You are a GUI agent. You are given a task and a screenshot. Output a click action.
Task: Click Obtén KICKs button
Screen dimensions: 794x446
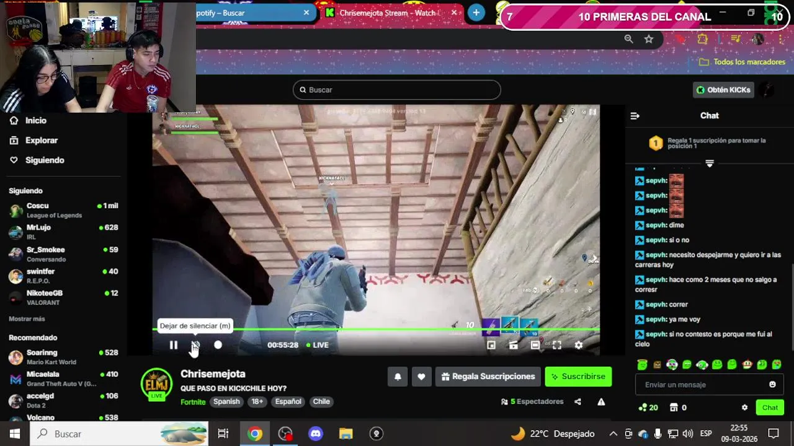[723, 90]
